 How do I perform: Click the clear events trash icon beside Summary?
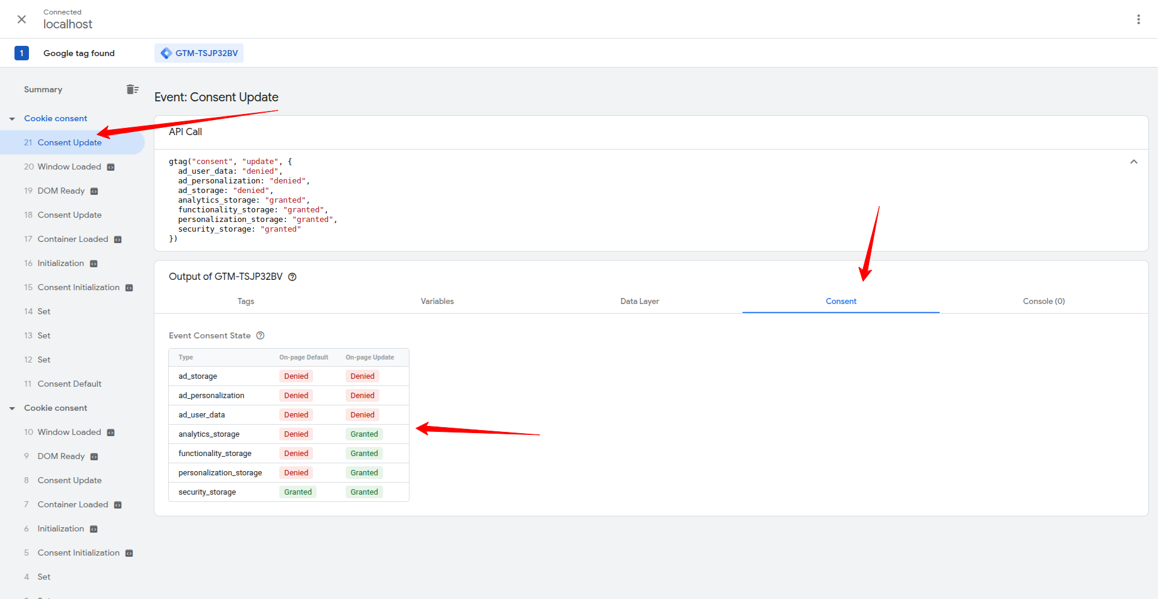[133, 89]
